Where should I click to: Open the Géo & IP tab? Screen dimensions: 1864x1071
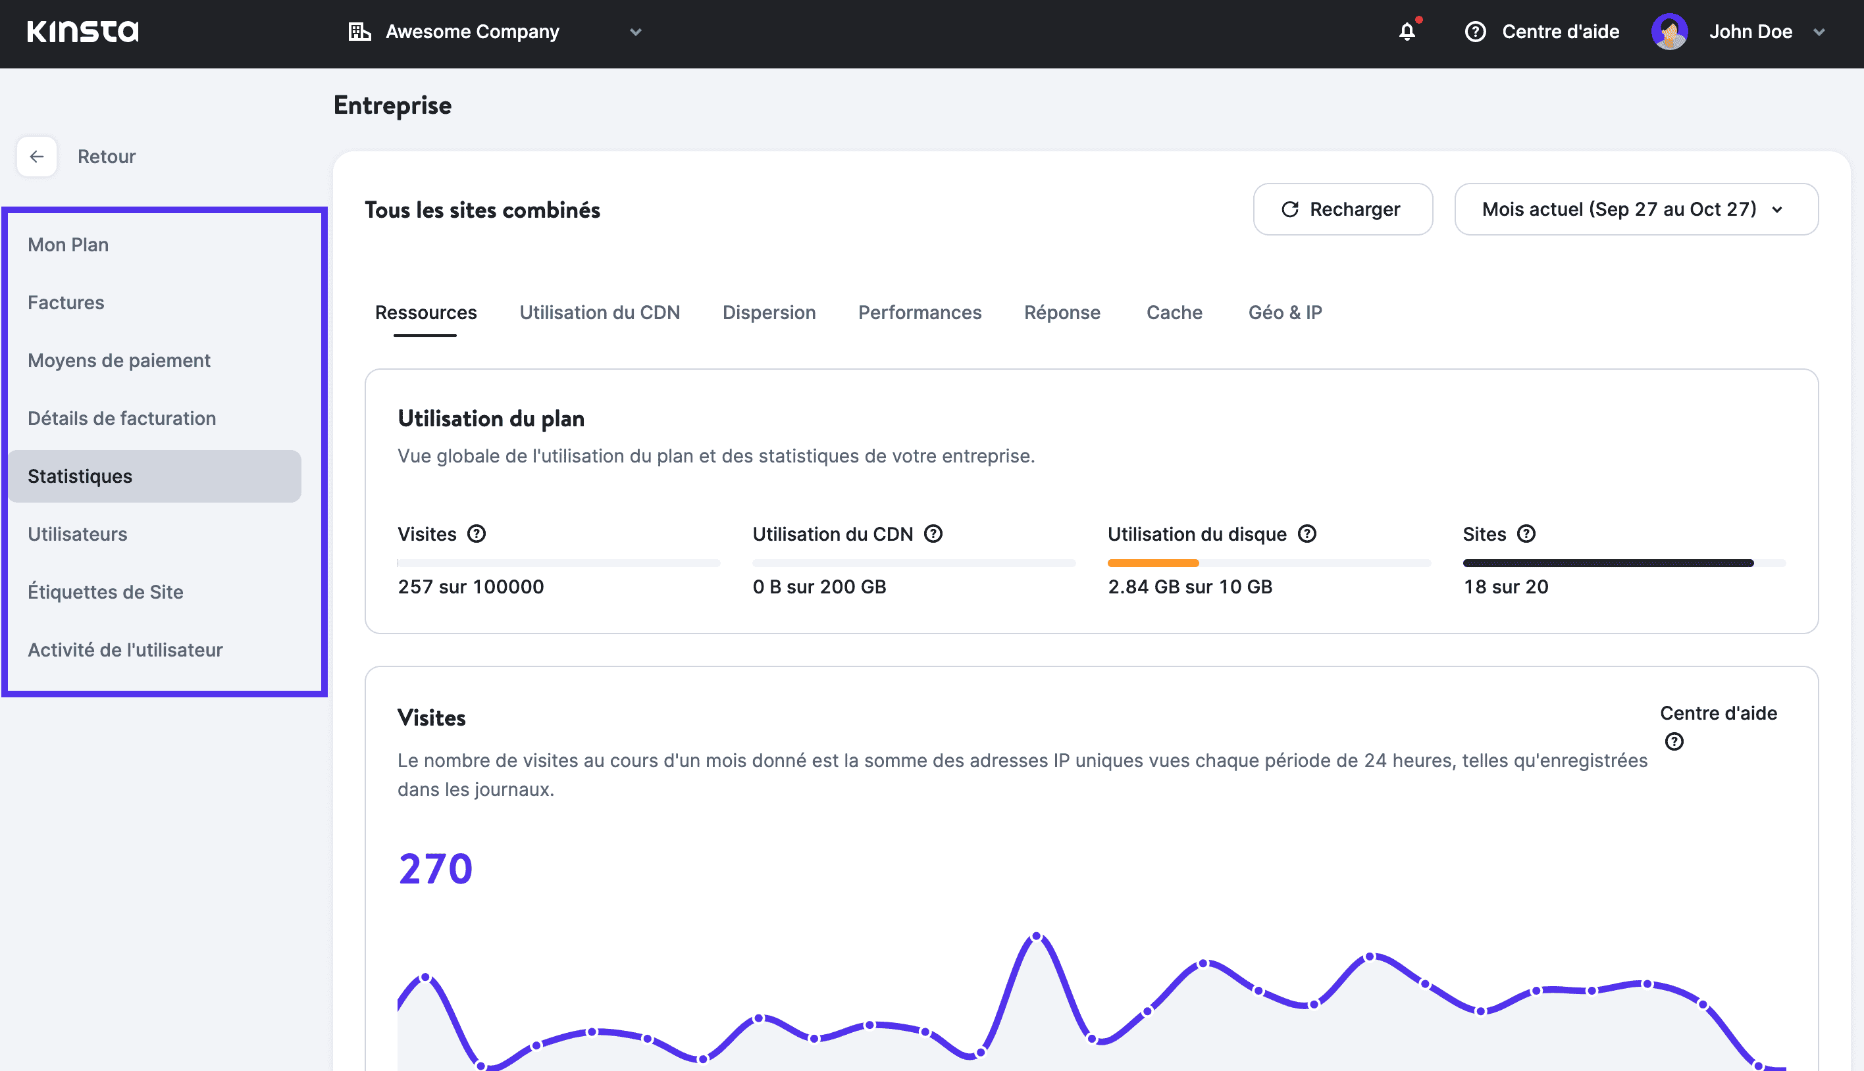point(1284,312)
